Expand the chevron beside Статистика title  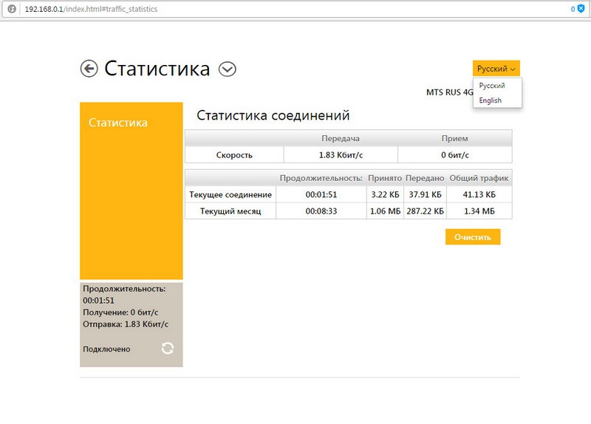tap(228, 69)
